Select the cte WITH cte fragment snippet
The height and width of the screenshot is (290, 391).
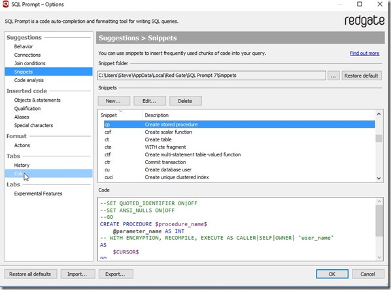[x=239, y=147]
